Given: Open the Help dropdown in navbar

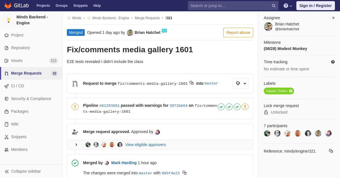Looking at the screenshot, I should tap(288, 6).
